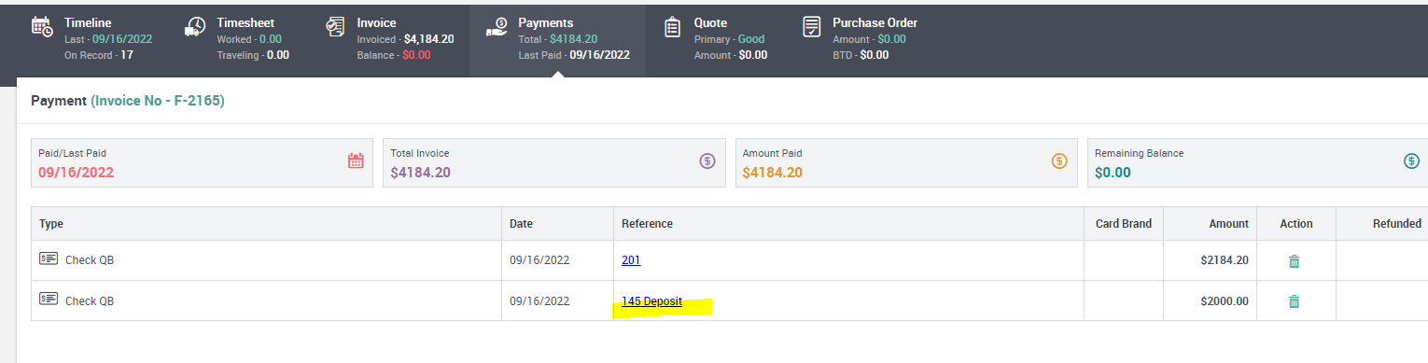
Task: Click the Purchase Order document icon
Action: pyautogui.click(x=812, y=27)
